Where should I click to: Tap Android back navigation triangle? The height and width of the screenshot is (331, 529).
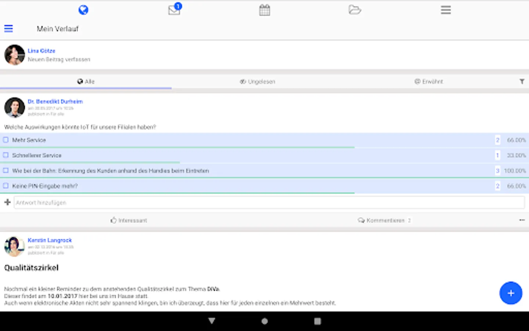click(x=212, y=321)
